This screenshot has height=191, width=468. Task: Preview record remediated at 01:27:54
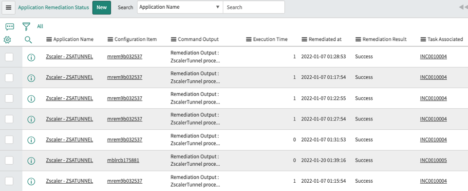(31, 120)
